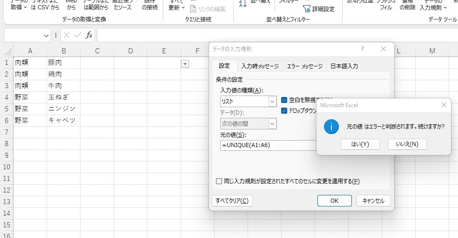Click the formula bar cancel X icon
Viewport: 458px width, 238px height.
pyautogui.click(x=67, y=35)
